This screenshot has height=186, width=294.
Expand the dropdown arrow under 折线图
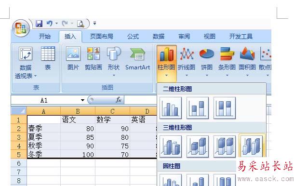pos(187,75)
